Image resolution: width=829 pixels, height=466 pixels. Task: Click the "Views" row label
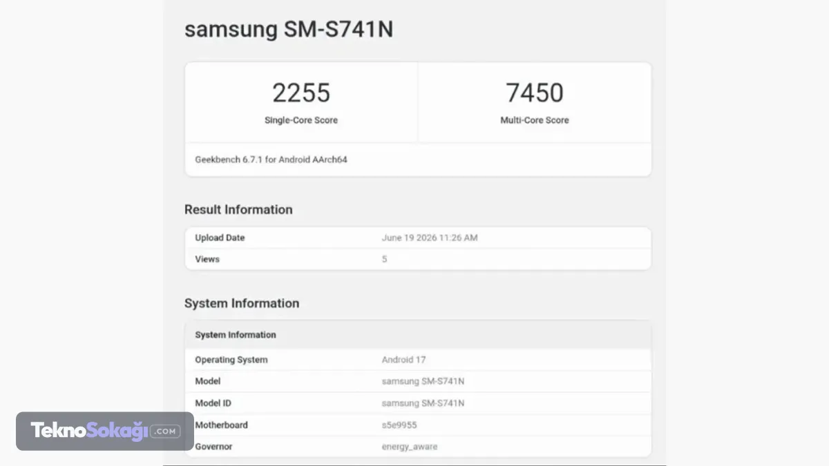(207, 259)
